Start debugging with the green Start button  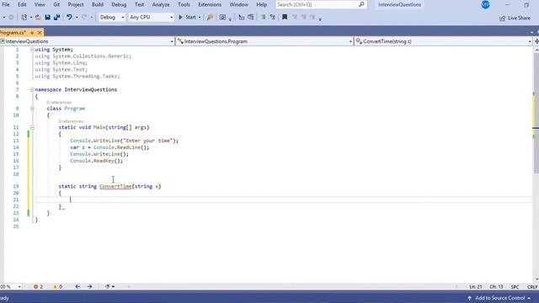pos(187,17)
